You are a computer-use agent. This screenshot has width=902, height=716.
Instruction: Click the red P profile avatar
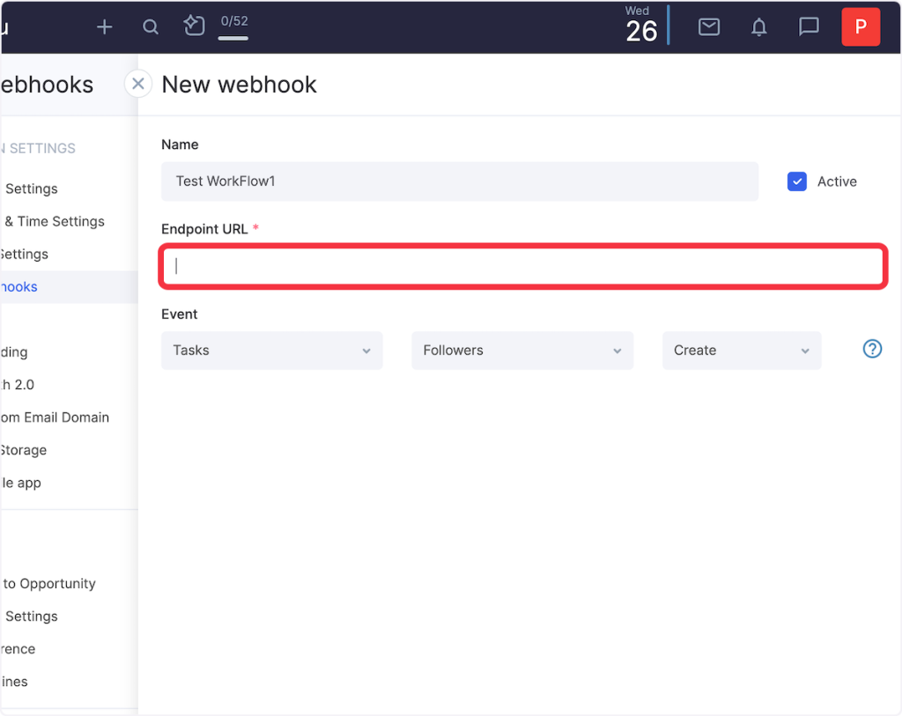click(x=861, y=26)
